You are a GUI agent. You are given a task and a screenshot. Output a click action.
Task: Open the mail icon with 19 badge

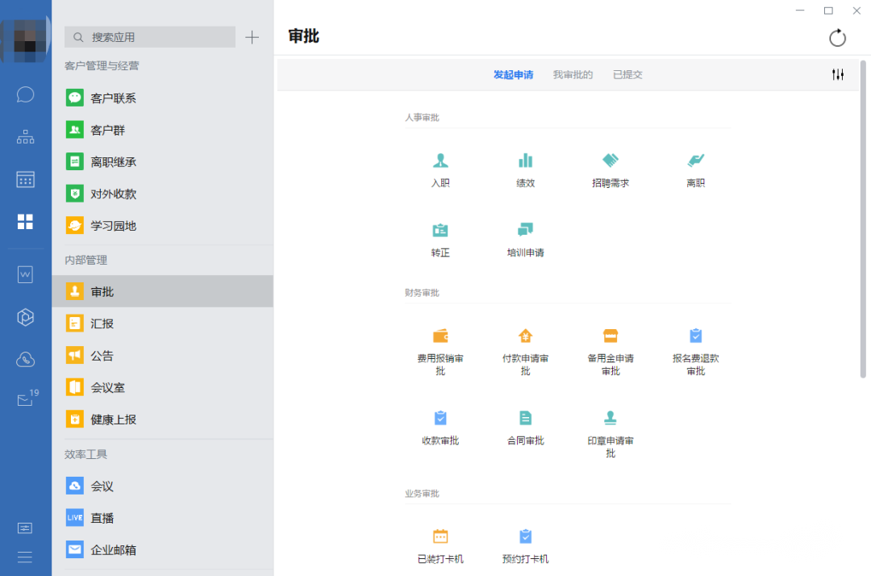pyautogui.click(x=26, y=399)
